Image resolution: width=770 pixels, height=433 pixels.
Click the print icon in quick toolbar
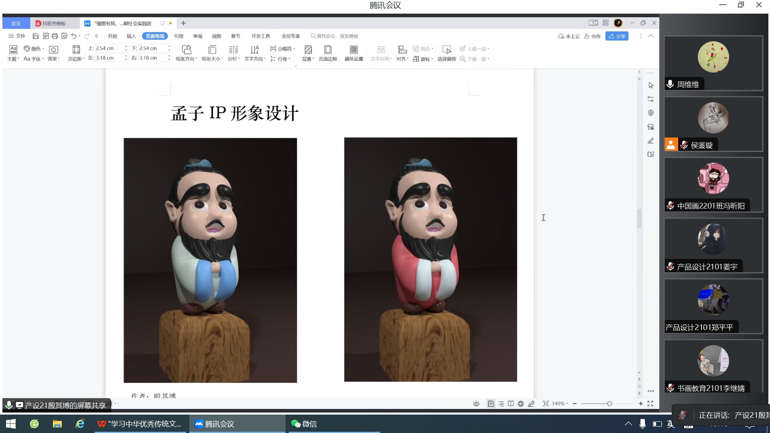pos(55,36)
